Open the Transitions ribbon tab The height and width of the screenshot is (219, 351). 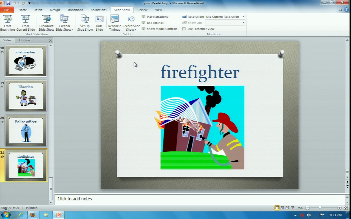point(75,10)
